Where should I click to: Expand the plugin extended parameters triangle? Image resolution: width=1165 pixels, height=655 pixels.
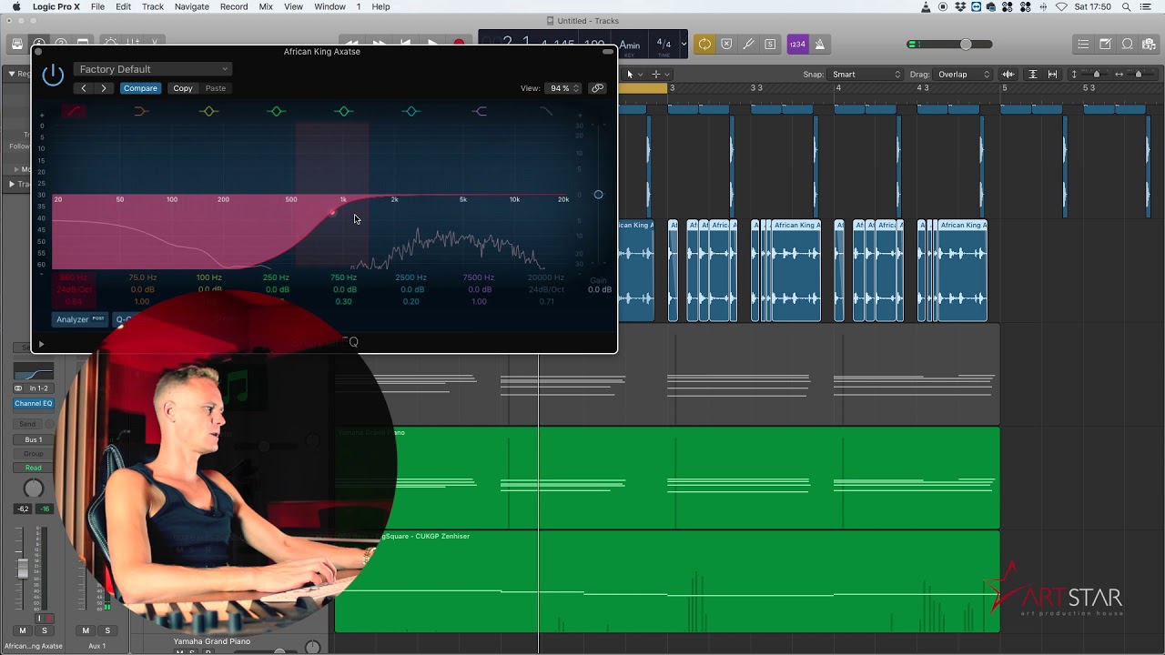tap(41, 344)
